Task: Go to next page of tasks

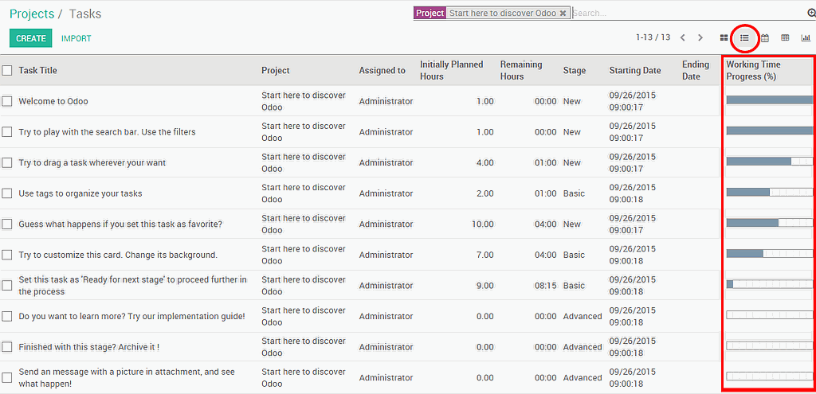Action: [x=700, y=37]
